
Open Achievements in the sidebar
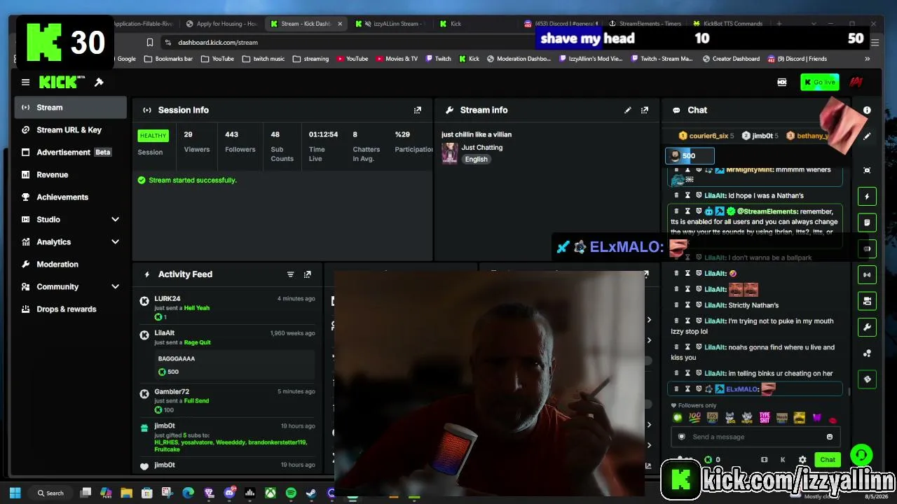pyautogui.click(x=70, y=197)
